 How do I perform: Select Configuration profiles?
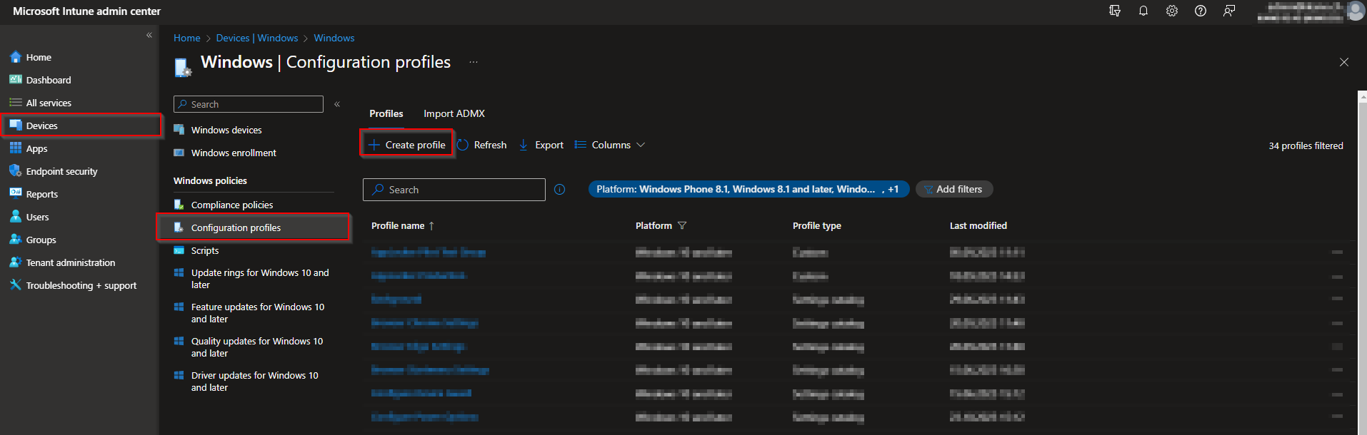pyautogui.click(x=254, y=227)
